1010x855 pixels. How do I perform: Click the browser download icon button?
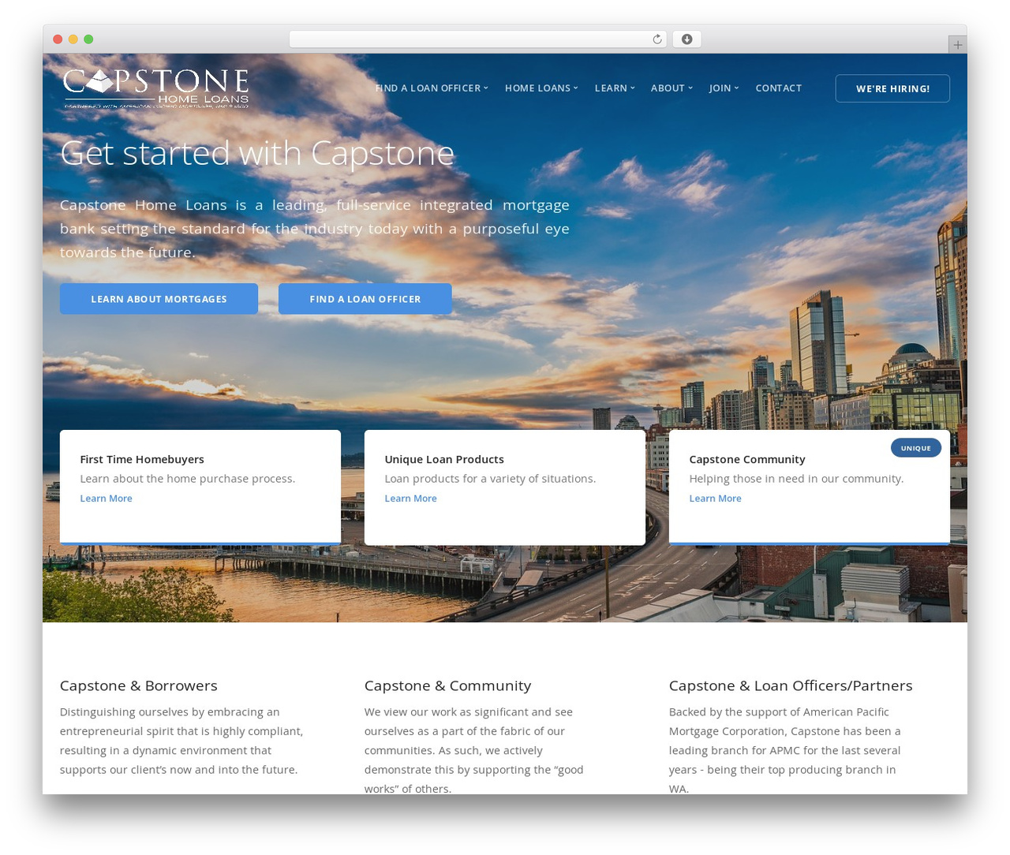[686, 39]
